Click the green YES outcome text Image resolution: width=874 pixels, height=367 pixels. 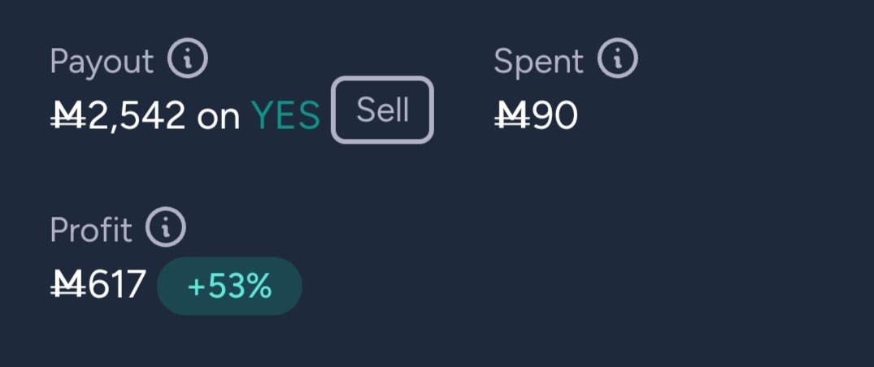click(x=285, y=117)
